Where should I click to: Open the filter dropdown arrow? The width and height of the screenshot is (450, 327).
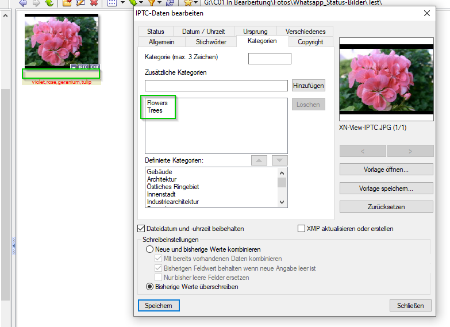(x=160, y=2)
